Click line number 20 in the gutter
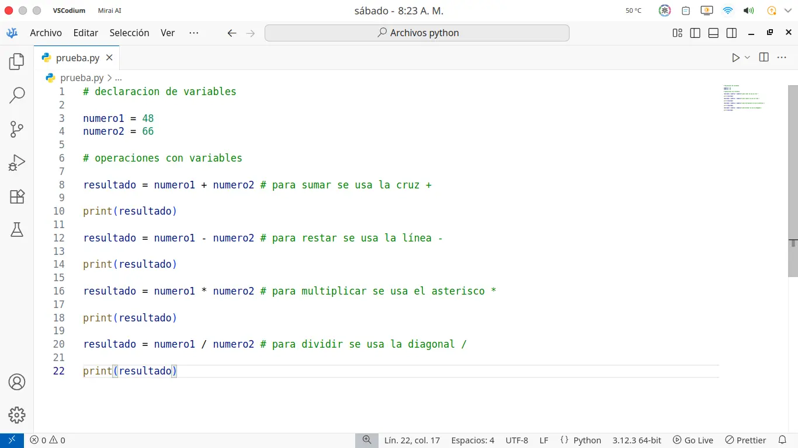This screenshot has height=448, width=798. [x=58, y=344]
